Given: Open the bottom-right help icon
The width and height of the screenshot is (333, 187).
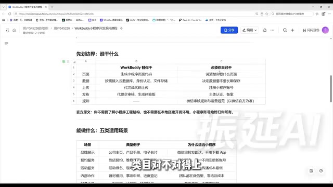Looking at the screenshot, I should [321, 171].
